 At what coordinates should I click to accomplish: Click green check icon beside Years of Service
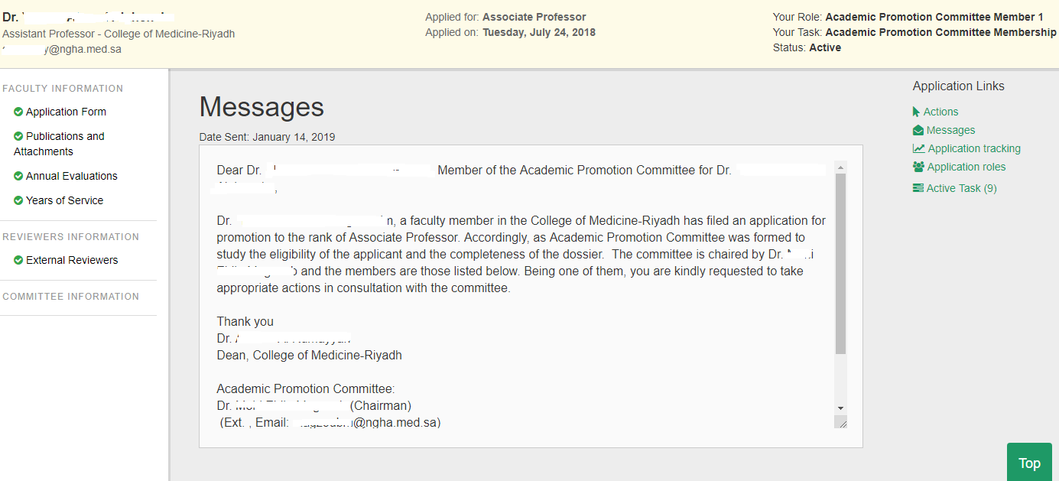(x=18, y=200)
